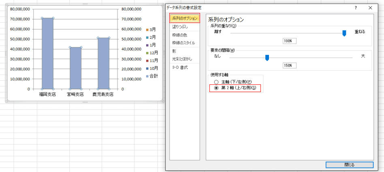The image size is (384, 172).
Task: Click the 3月 legend marker
Action: point(147,30)
